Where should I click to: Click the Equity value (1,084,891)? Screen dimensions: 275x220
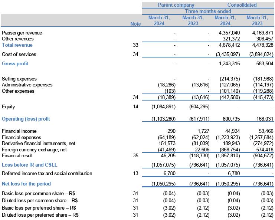163,107
